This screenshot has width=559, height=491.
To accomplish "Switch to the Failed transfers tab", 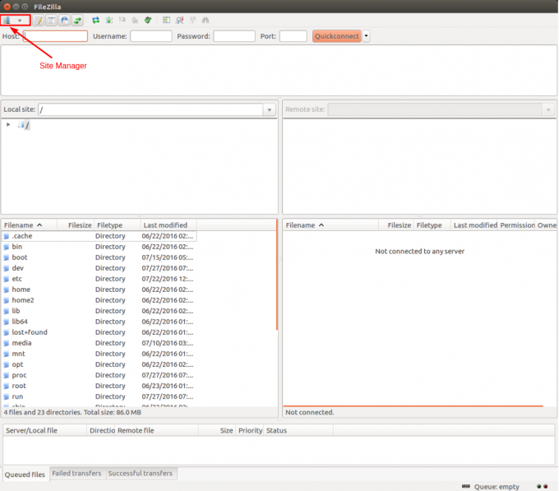I will [x=76, y=473].
